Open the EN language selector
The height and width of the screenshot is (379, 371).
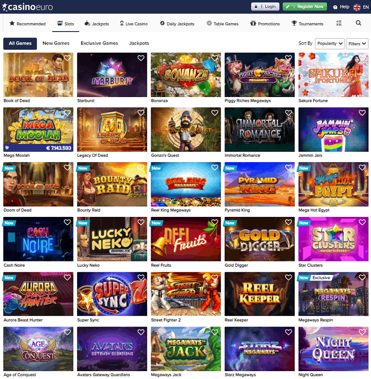366,7
